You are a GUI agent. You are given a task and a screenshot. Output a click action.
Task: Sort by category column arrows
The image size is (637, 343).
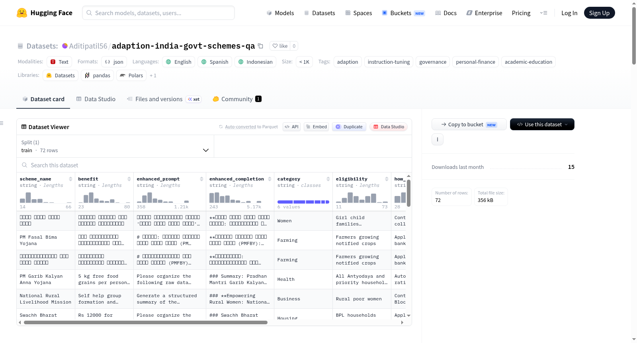pos(328,179)
